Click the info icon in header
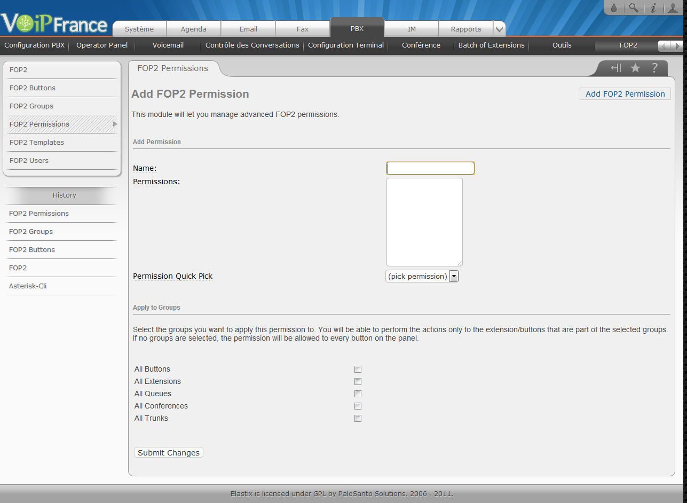This screenshot has height=503, width=687. [653, 8]
